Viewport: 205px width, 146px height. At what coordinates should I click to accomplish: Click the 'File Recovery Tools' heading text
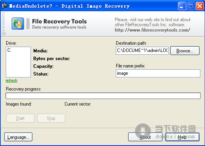(59, 22)
